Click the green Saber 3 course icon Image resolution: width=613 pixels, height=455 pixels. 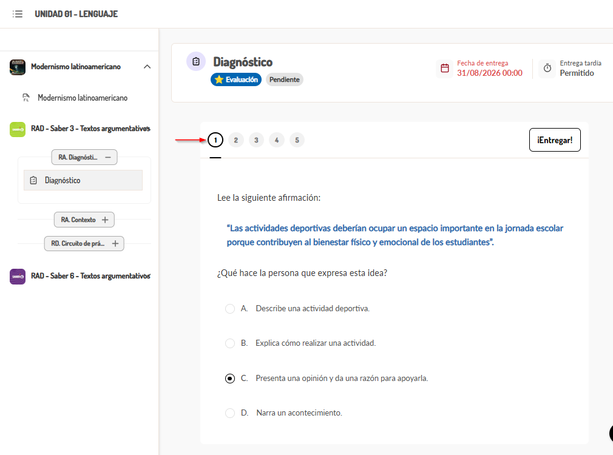click(x=18, y=129)
